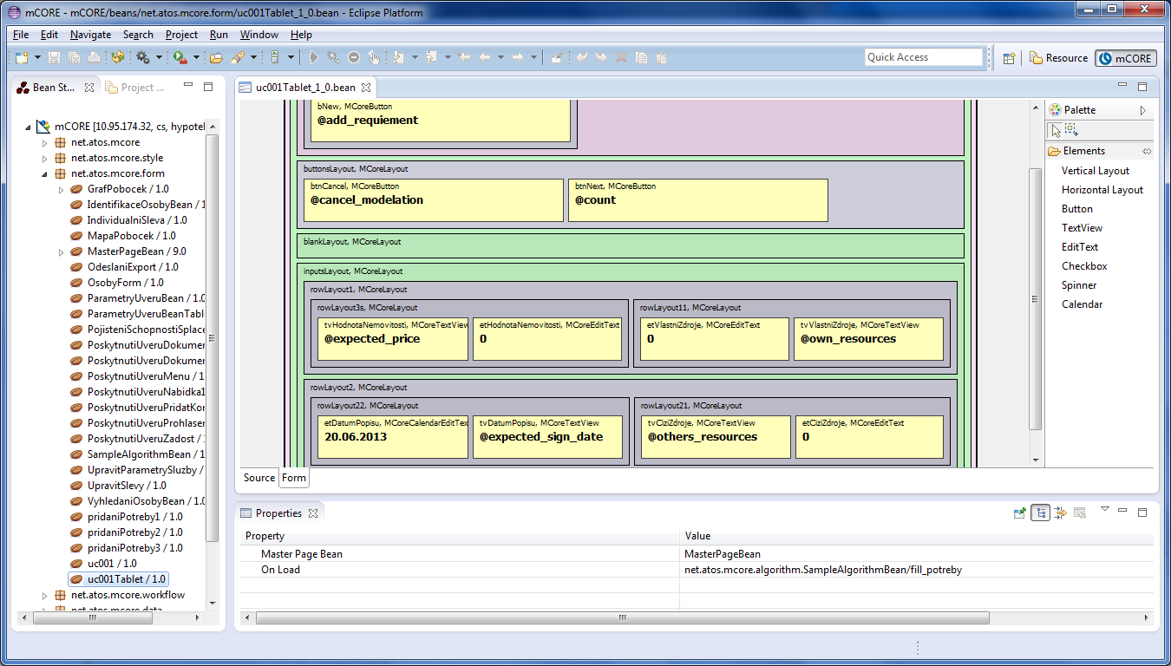Click the Paste toolbar icon
Screen dimensions: 1171x666
[661, 57]
